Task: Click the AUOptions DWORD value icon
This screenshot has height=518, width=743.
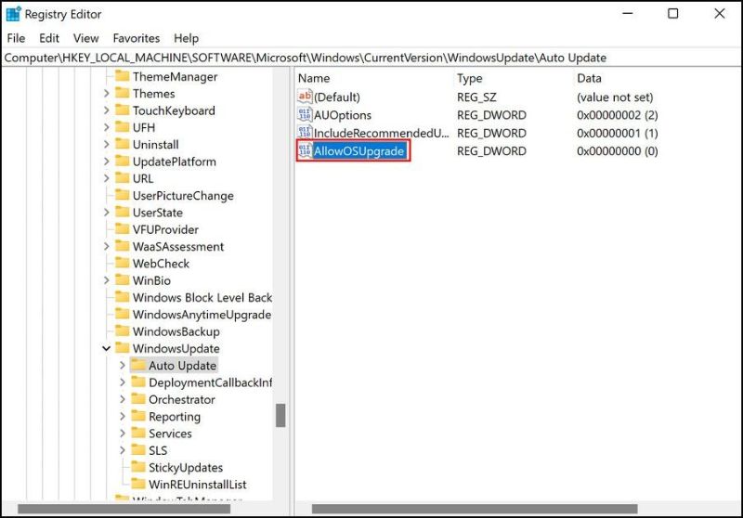Action: point(305,115)
